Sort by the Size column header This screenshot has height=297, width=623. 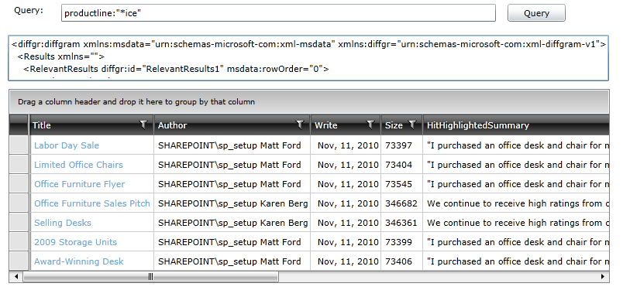(401, 125)
